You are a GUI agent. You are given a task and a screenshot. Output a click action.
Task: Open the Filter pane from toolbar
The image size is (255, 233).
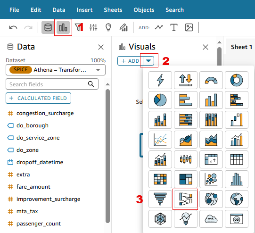tap(78, 27)
